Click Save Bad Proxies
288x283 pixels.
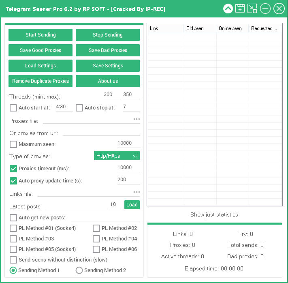click(x=108, y=50)
